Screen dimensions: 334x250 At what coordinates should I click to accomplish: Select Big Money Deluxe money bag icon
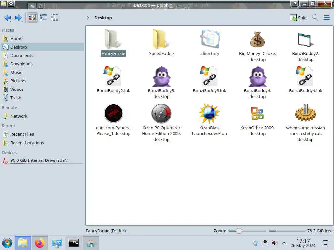click(x=257, y=39)
